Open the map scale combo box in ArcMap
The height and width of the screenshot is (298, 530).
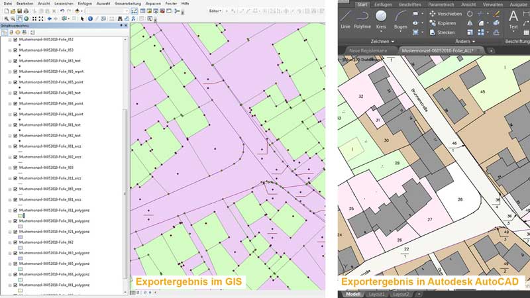(107, 11)
